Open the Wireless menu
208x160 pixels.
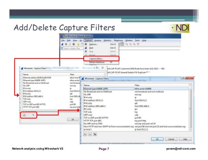129,40
